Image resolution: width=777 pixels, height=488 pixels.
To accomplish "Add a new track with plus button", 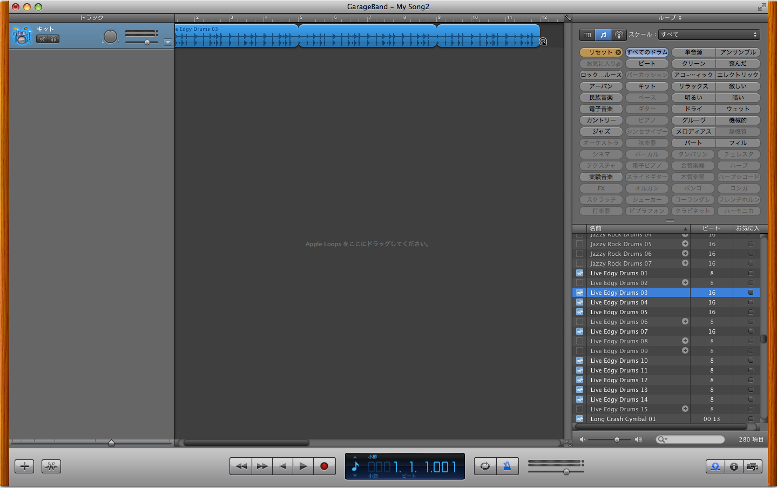I will (x=24, y=466).
